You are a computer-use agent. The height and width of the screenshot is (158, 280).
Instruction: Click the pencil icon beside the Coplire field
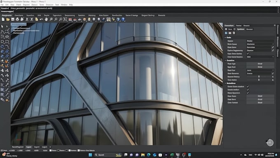click(273, 51)
